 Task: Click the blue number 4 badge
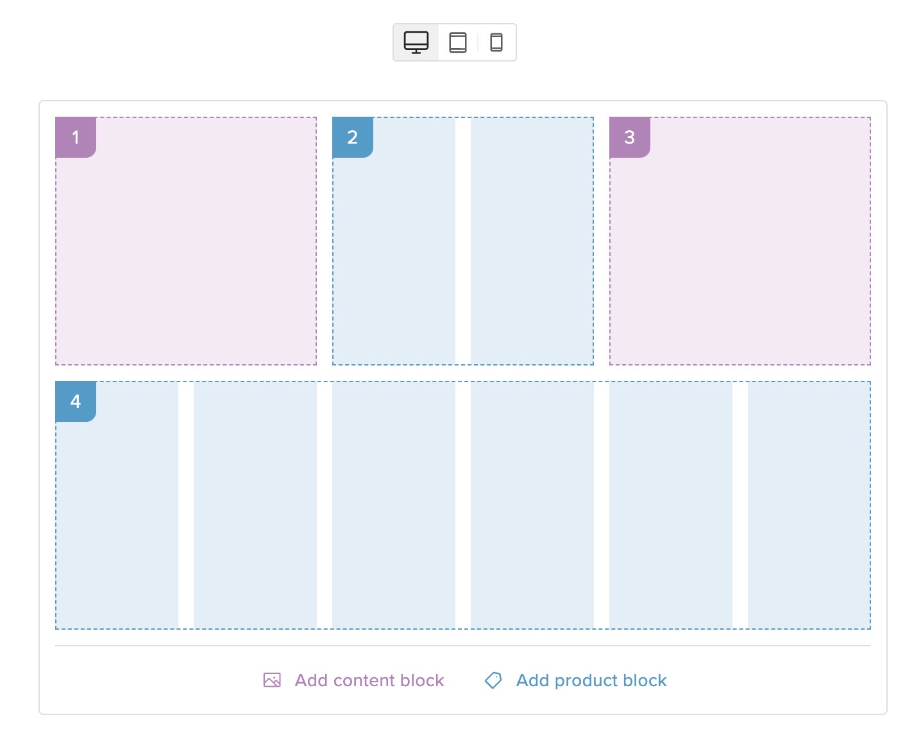76,401
